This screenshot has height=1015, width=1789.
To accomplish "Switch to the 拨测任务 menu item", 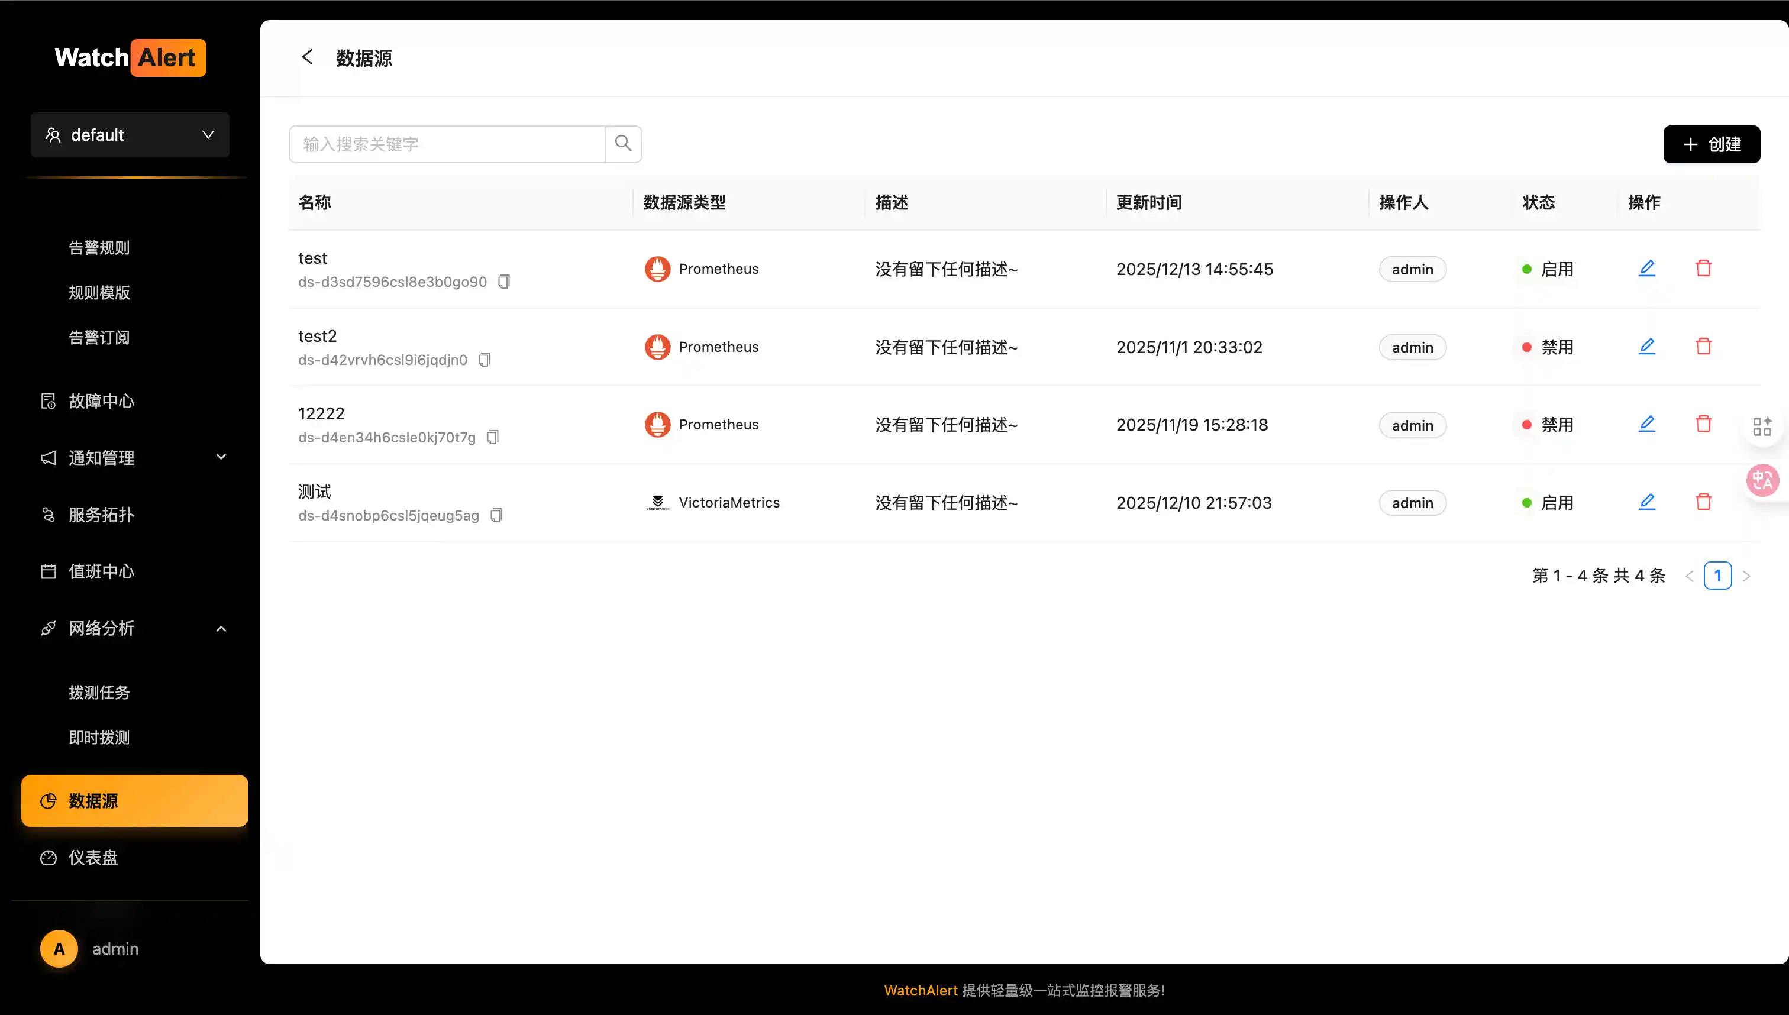I will [98, 692].
